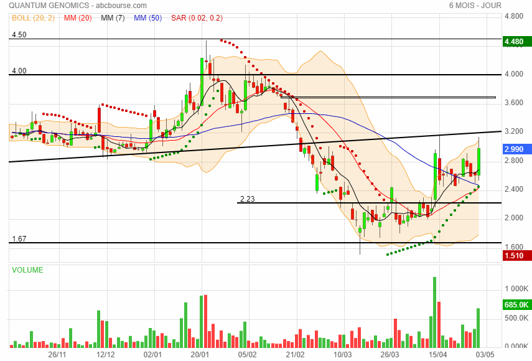The height and width of the screenshot is (361, 532).
Task: Click the green 685.0K volume tag
Action: point(517,305)
